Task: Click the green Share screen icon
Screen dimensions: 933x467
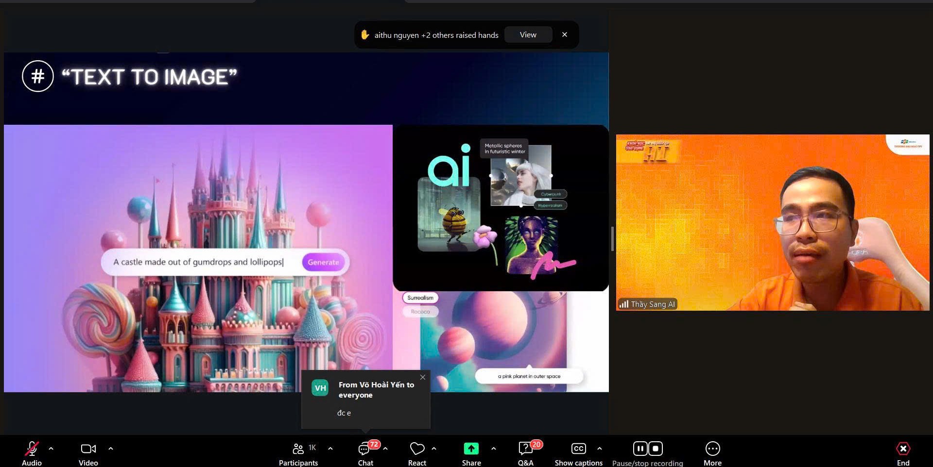Action: [x=471, y=449]
